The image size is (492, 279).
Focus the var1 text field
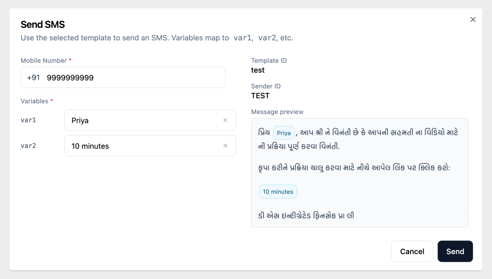point(143,120)
